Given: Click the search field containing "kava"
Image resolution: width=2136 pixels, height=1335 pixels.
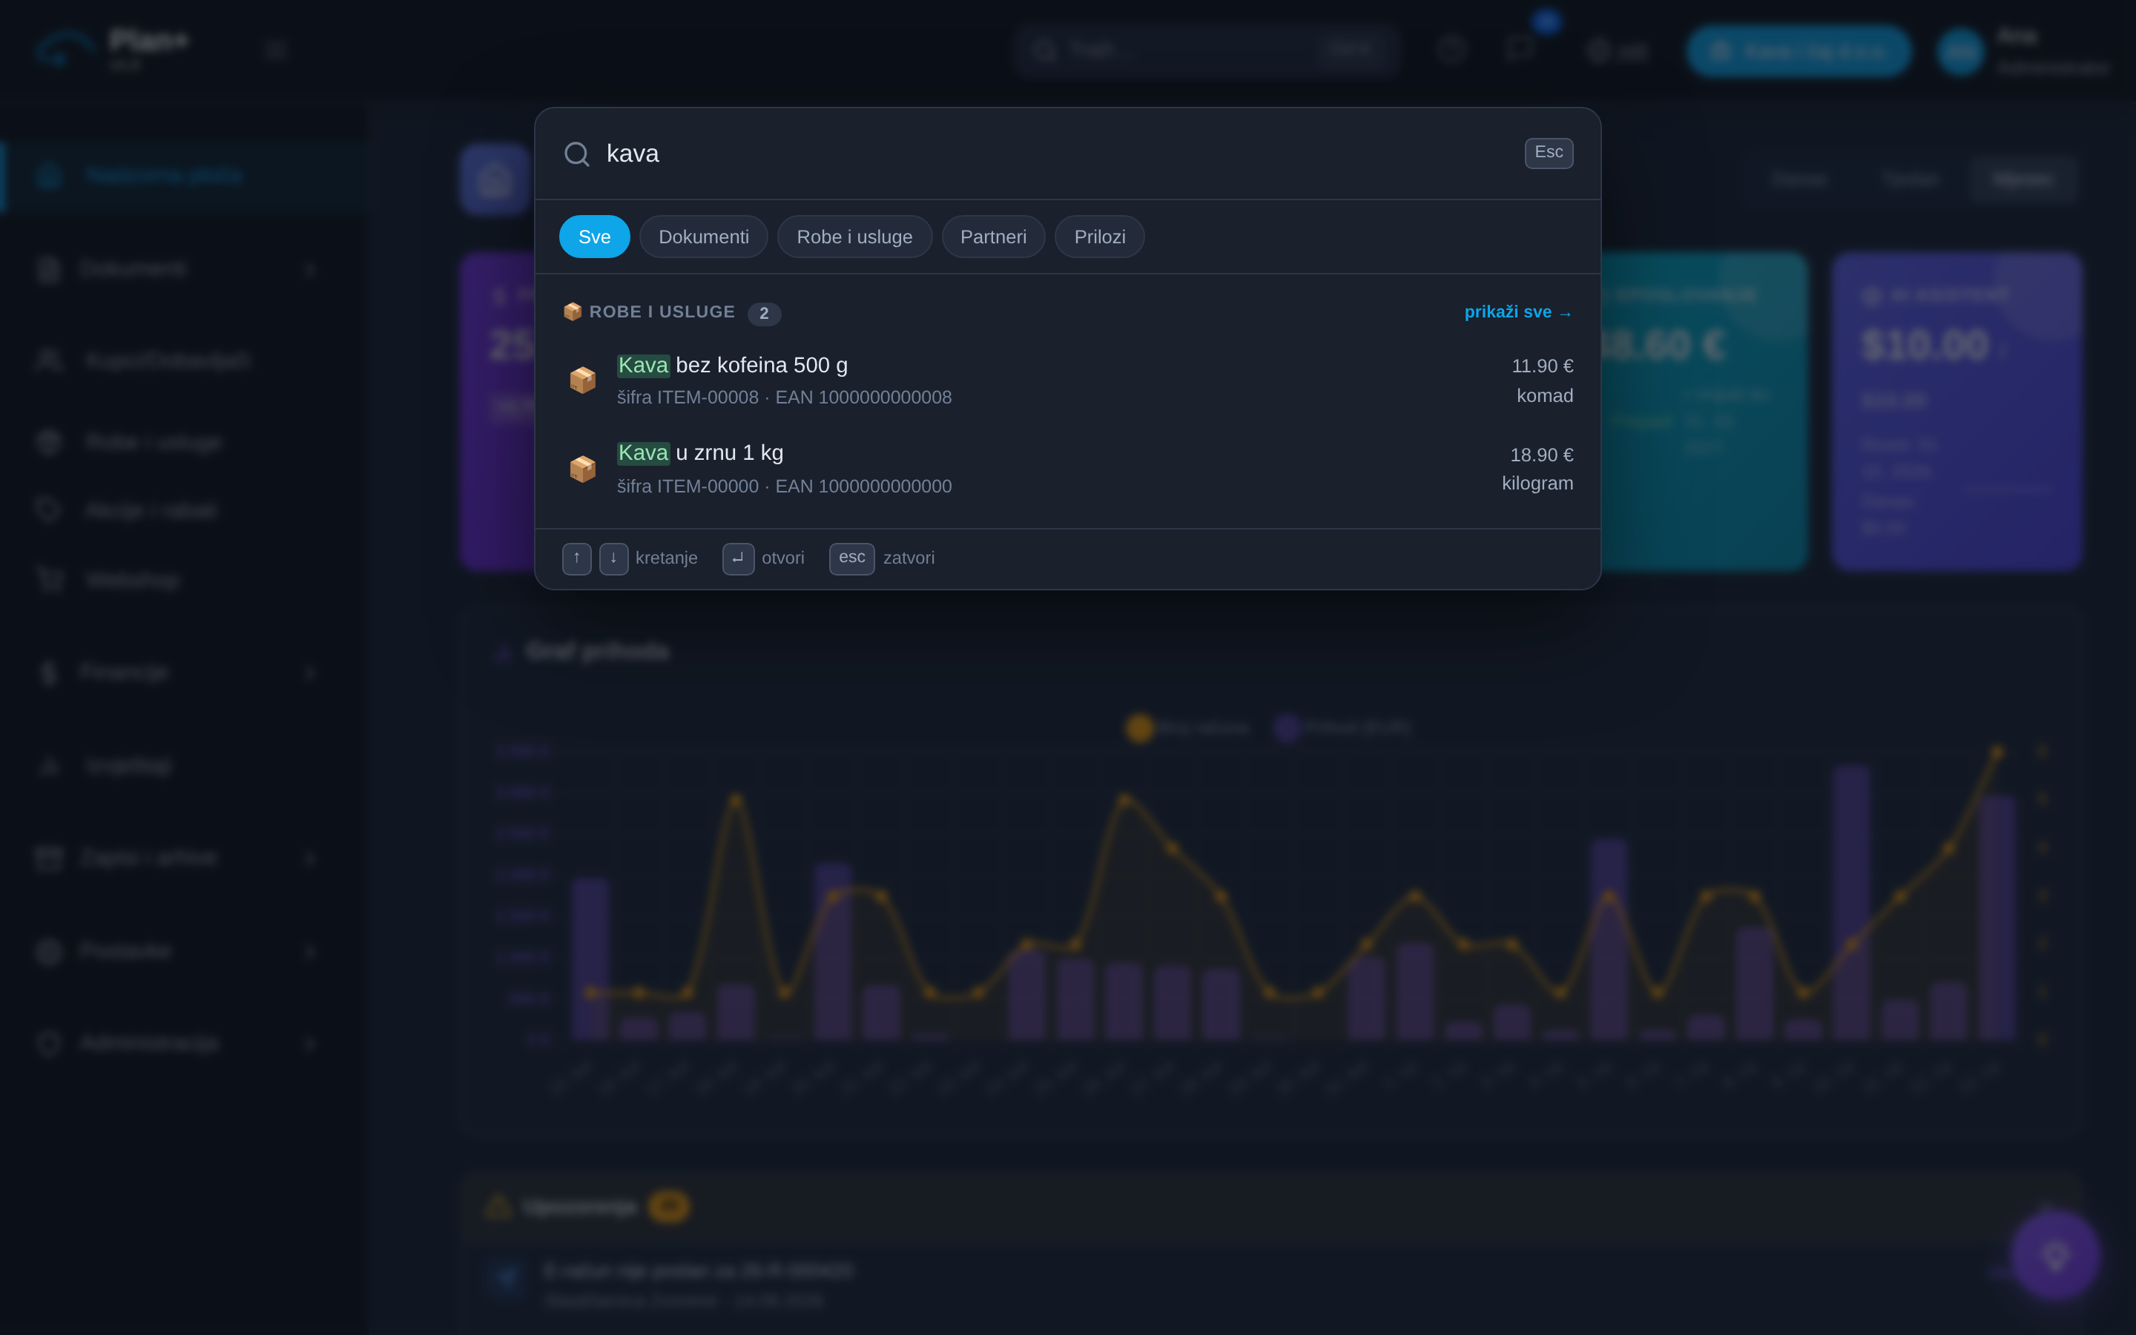Looking at the screenshot, I should (1055, 154).
